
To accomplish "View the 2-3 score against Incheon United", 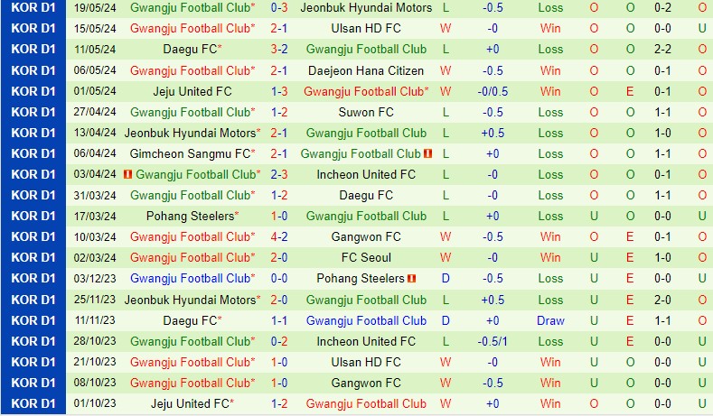I will [x=279, y=175].
